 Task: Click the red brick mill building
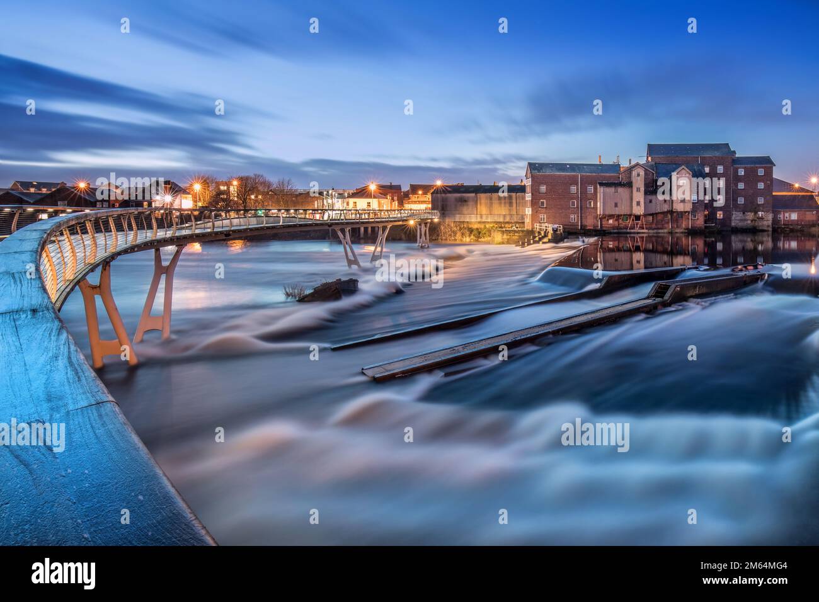(649, 187)
